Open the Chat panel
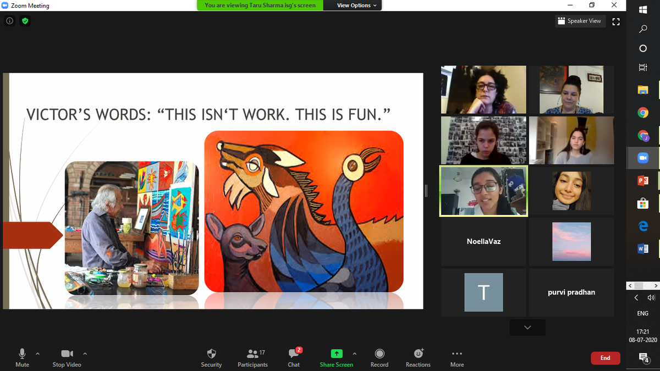This screenshot has height=371, width=660. pos(294,357)
